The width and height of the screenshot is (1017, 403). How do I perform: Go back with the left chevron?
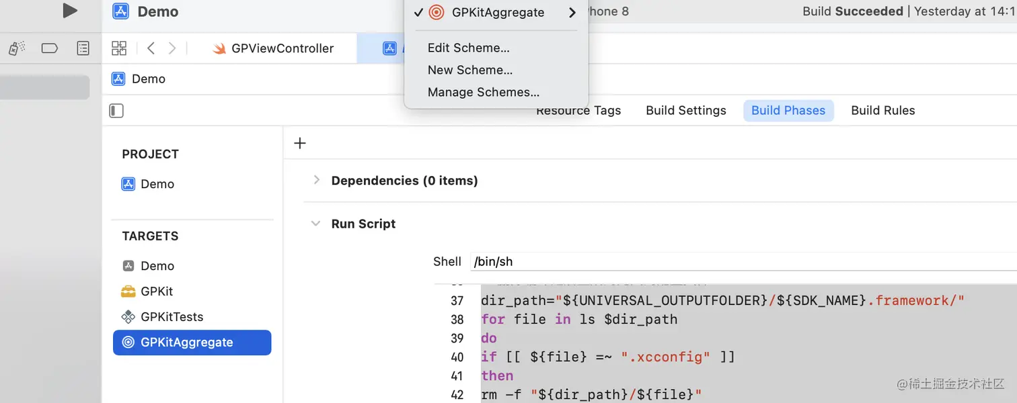151,48
